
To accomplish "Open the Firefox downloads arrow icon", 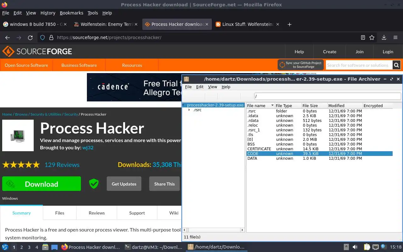I will tap(384, 37).
